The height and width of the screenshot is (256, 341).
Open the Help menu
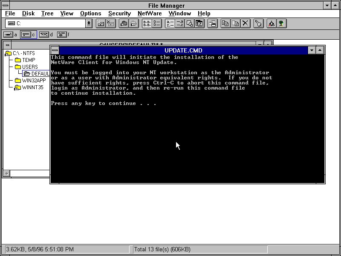[x=204, y=14]
